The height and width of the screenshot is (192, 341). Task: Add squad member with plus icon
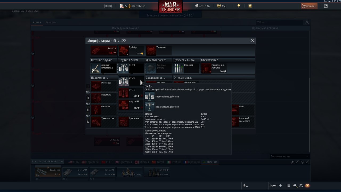click(x=280, y=186)
